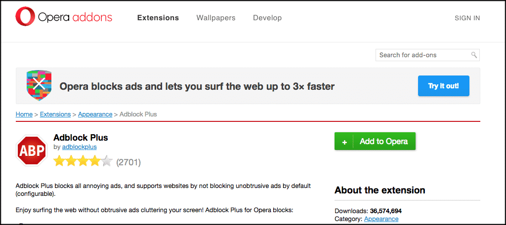Click the (2701) ratings count
This screenshot has width=506, height=225.
128,162
